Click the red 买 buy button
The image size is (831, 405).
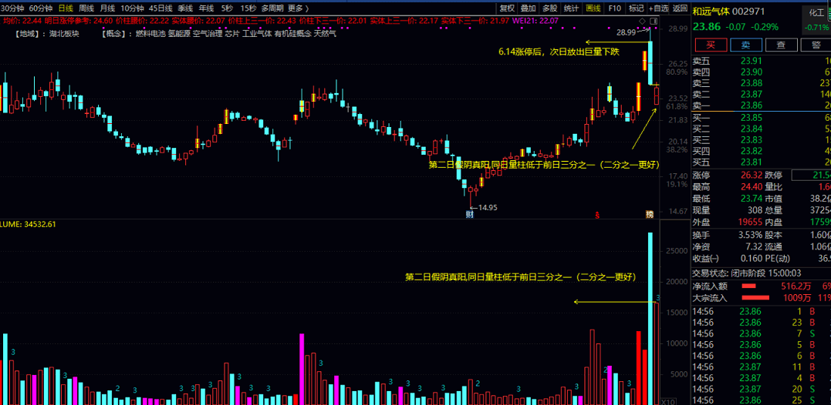[711, 45]
